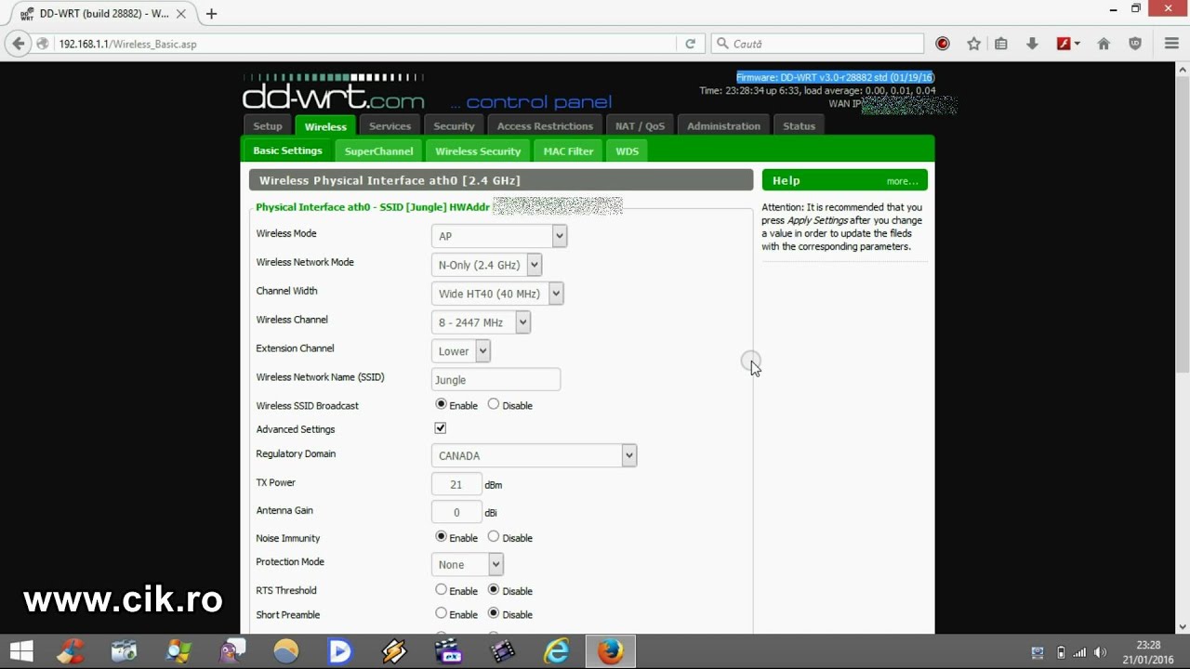
Task: Open the Setup tab
Action: [268, 126]
